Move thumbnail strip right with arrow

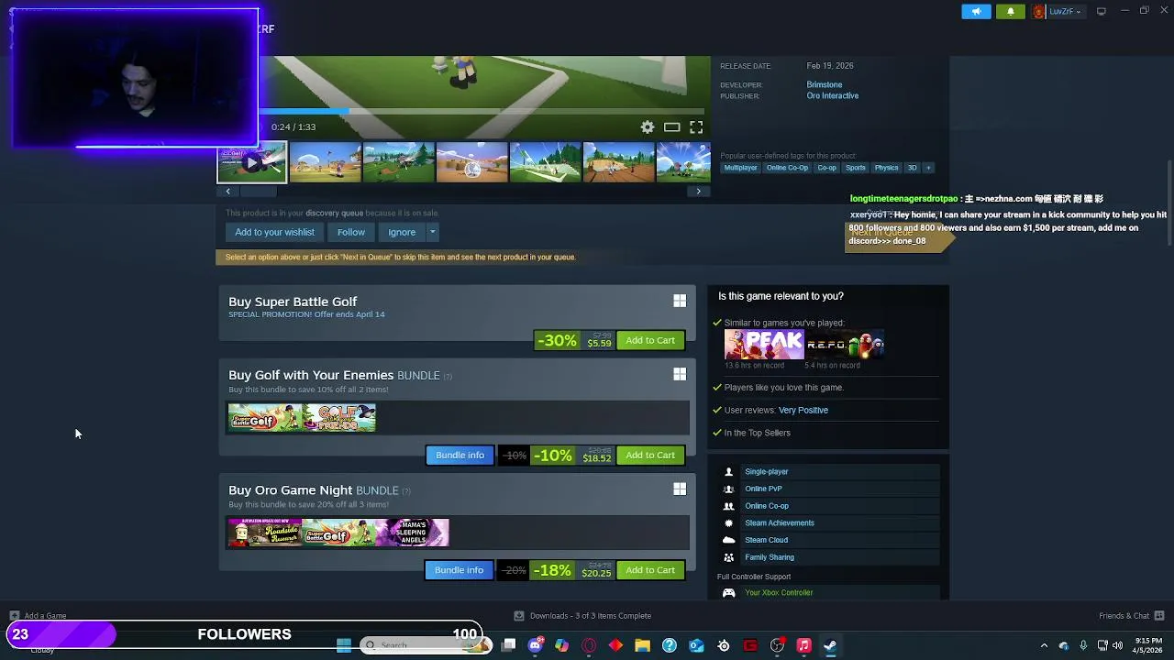pos(698,192)
